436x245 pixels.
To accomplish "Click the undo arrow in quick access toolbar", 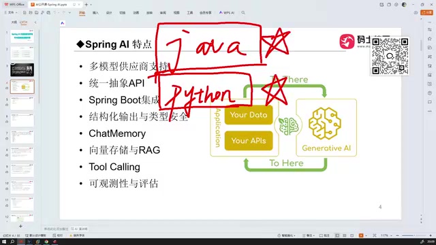I will point(54,12).
